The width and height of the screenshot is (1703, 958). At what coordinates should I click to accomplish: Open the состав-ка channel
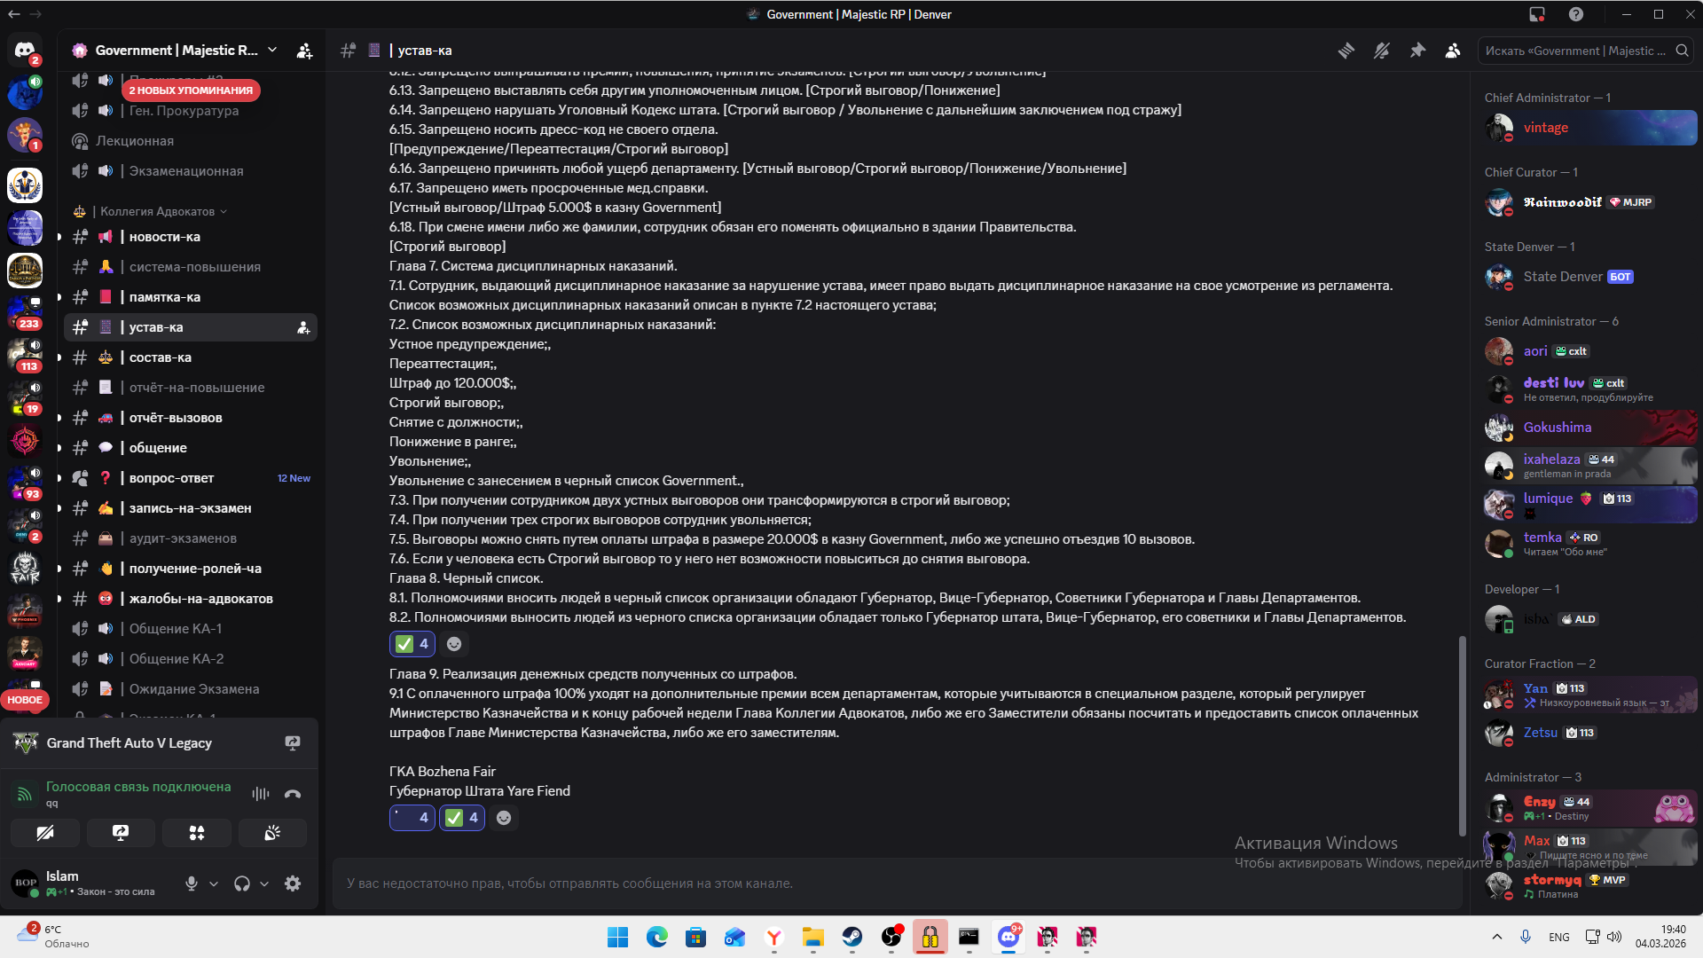point(160,357)
